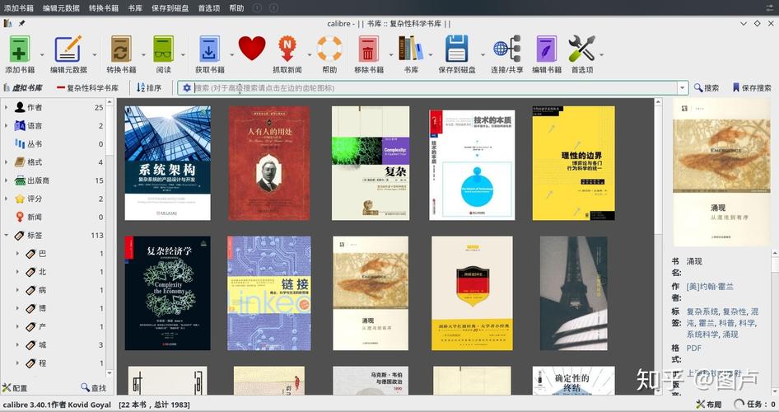Screen dimensions: 779x412
Task: Select 技术的本质 book cover
Action: point(472,165)
